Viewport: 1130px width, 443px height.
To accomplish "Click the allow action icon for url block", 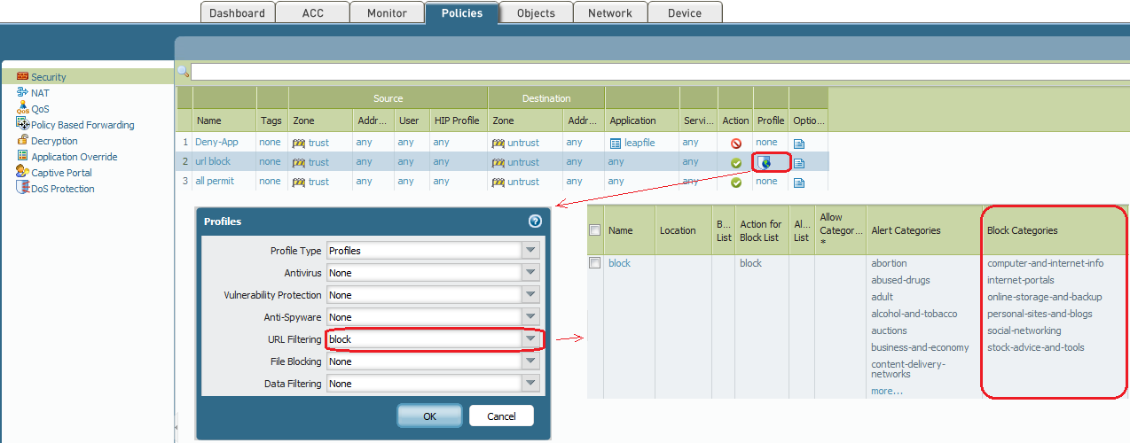I will coord(735,162).
